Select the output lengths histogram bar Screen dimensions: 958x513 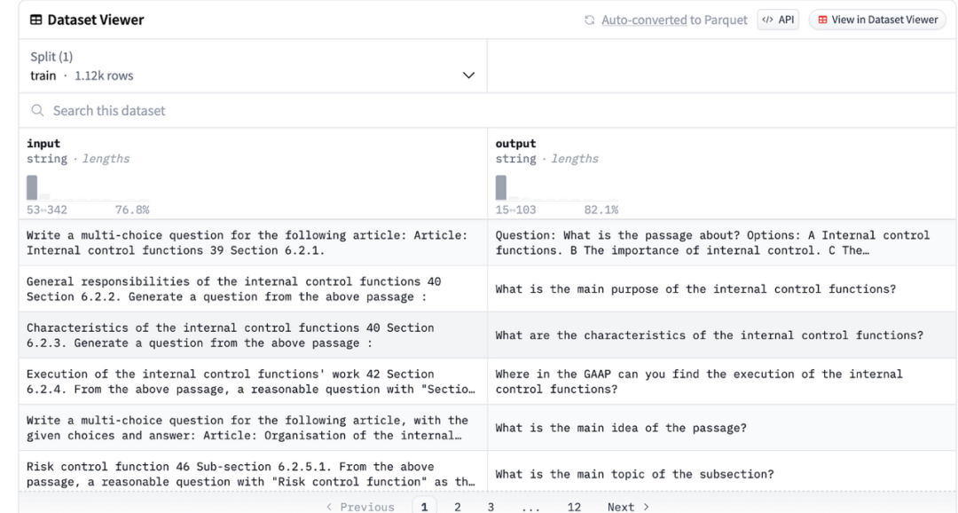click(x=501, y=187)
